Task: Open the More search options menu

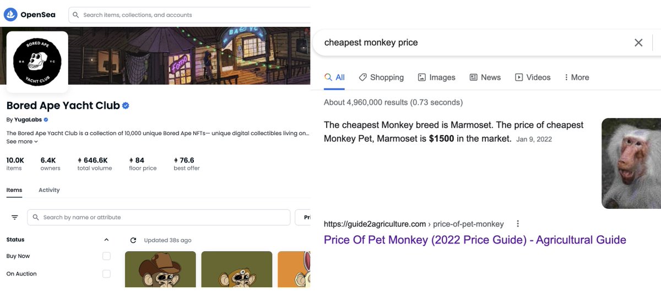Action: coord(577,77)
